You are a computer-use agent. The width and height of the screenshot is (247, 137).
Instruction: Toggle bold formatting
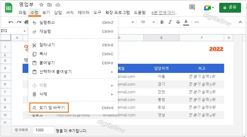[x=162, y=22]
